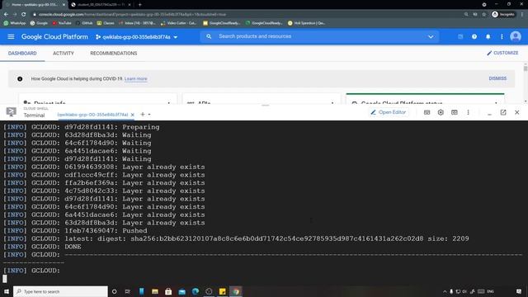Image resolution: width=528 pixels, height=297 pixels.
Task: Click the Google Cloud Platform logo text
Action: [x=54, y=36]
